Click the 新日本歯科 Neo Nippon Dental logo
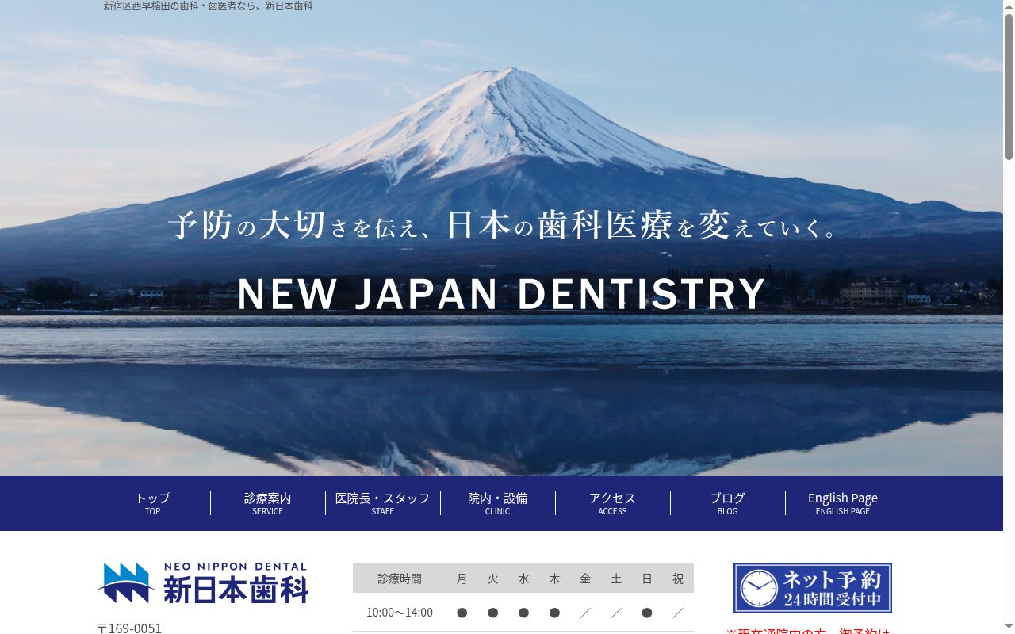Screen dimensions: 1015x634 [202, 583]
